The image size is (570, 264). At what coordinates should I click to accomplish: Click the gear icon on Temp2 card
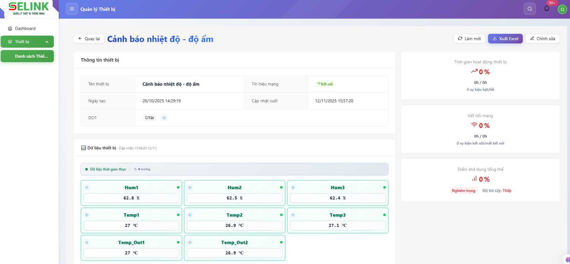pos(190,215)
